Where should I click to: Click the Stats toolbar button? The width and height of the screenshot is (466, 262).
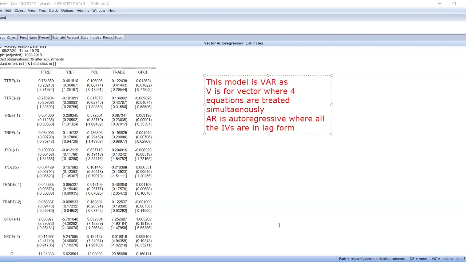[x=84, y=37]
